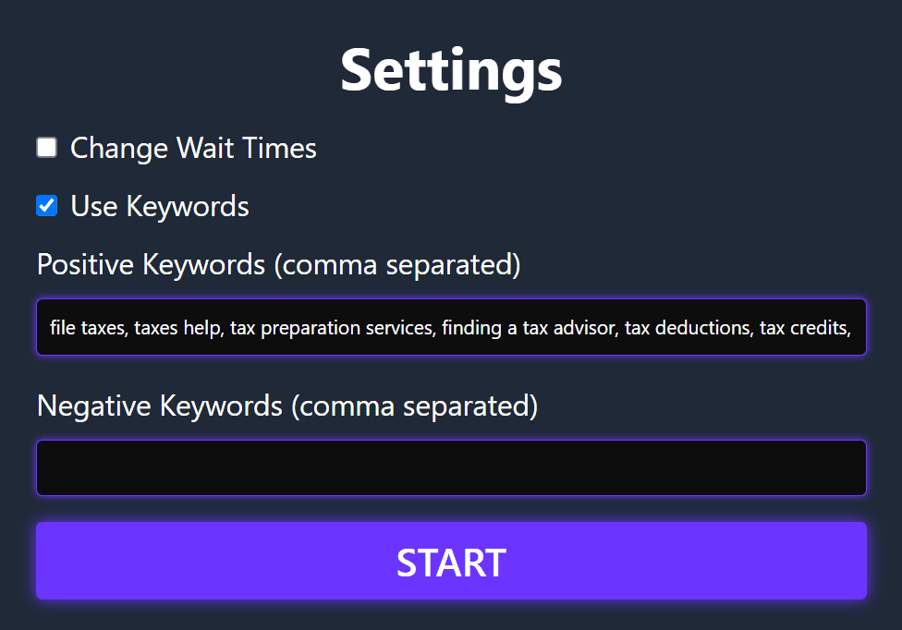The image size is (902, 630).
Task: Focus the Positive Keywords input field
Action: coord(451,327)
